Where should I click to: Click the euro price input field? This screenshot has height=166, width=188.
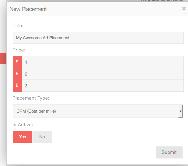103,74
